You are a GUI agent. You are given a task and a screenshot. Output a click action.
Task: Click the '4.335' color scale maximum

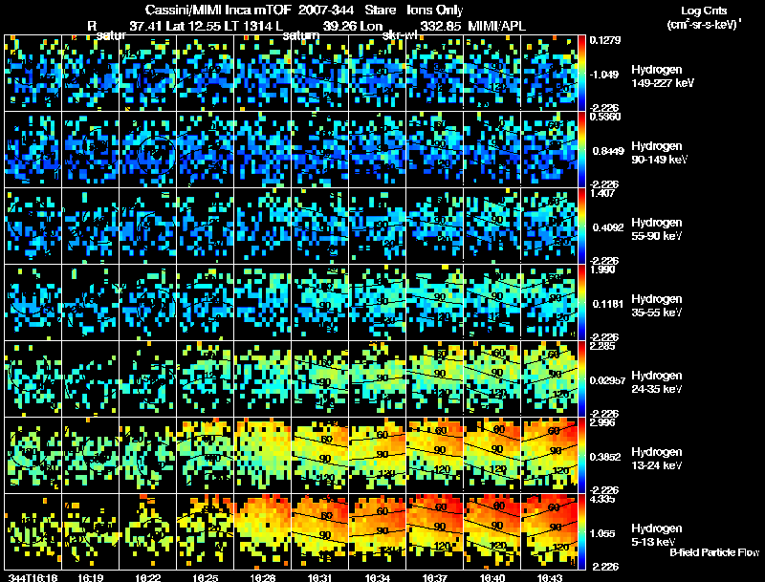(603, 499)
